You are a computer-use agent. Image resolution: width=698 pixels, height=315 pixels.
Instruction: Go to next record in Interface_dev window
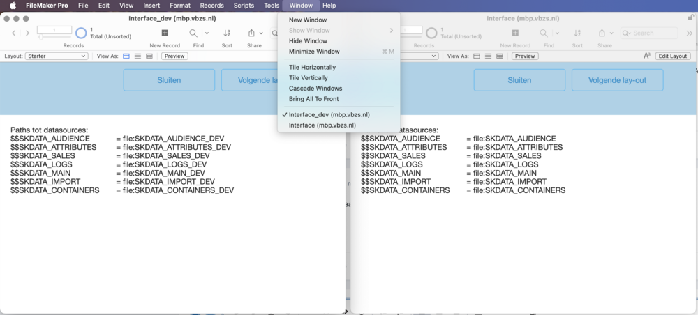27,33
